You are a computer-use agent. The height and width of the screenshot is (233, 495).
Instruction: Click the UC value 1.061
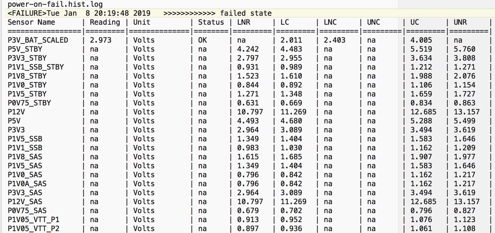tap(421, 228)
